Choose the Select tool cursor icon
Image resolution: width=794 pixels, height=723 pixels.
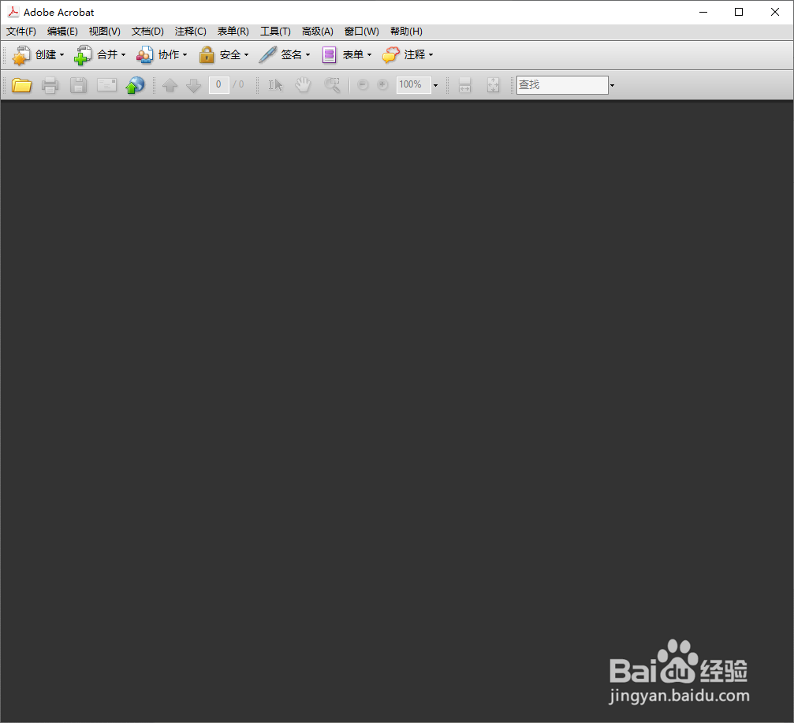(275, 85)
